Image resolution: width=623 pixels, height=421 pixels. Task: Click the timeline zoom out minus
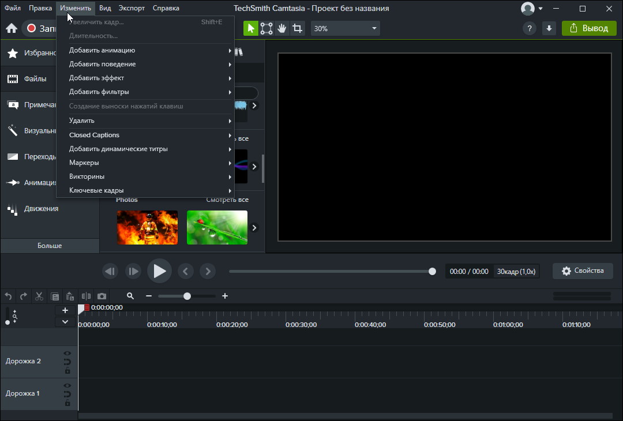tap(149, 296)
